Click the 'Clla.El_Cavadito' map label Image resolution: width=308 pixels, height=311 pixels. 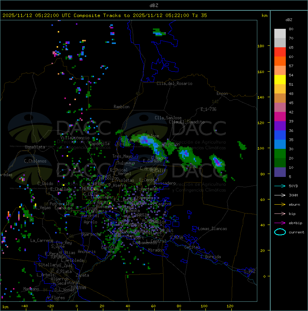pos(187,122)
